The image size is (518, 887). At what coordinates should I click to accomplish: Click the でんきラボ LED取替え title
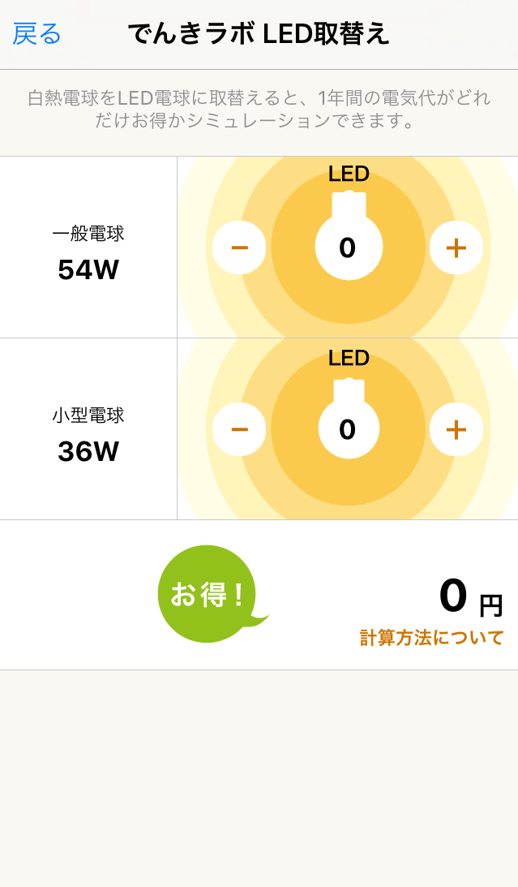[x=259, y=34]
